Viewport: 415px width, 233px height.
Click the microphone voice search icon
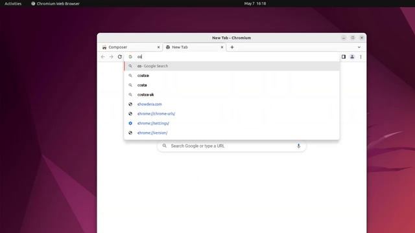click(298, 146)
